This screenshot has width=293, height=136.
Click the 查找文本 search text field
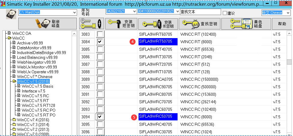click(x=200, y=12)
